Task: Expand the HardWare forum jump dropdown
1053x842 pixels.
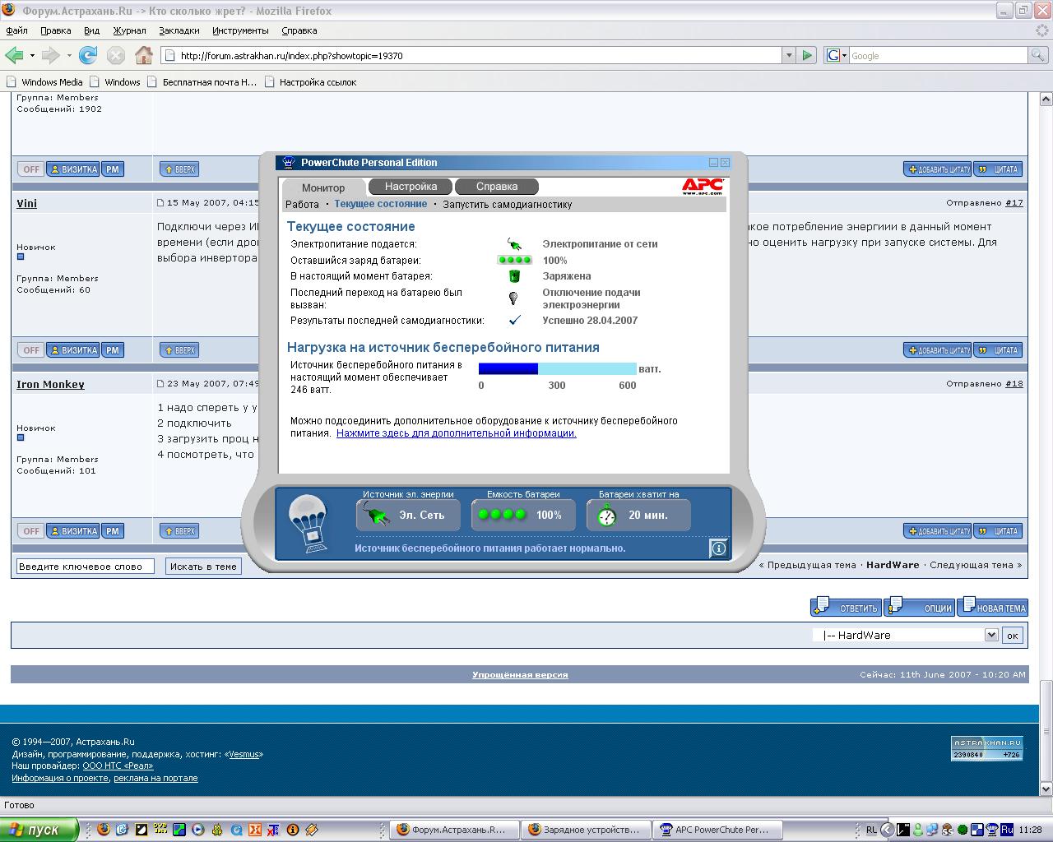Action: coord(991,635)
